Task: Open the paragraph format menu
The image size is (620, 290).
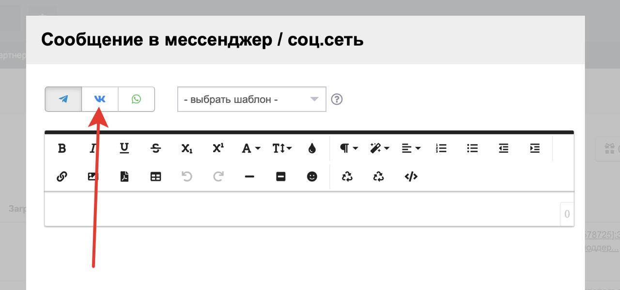Action: click(x=348, y=148)
